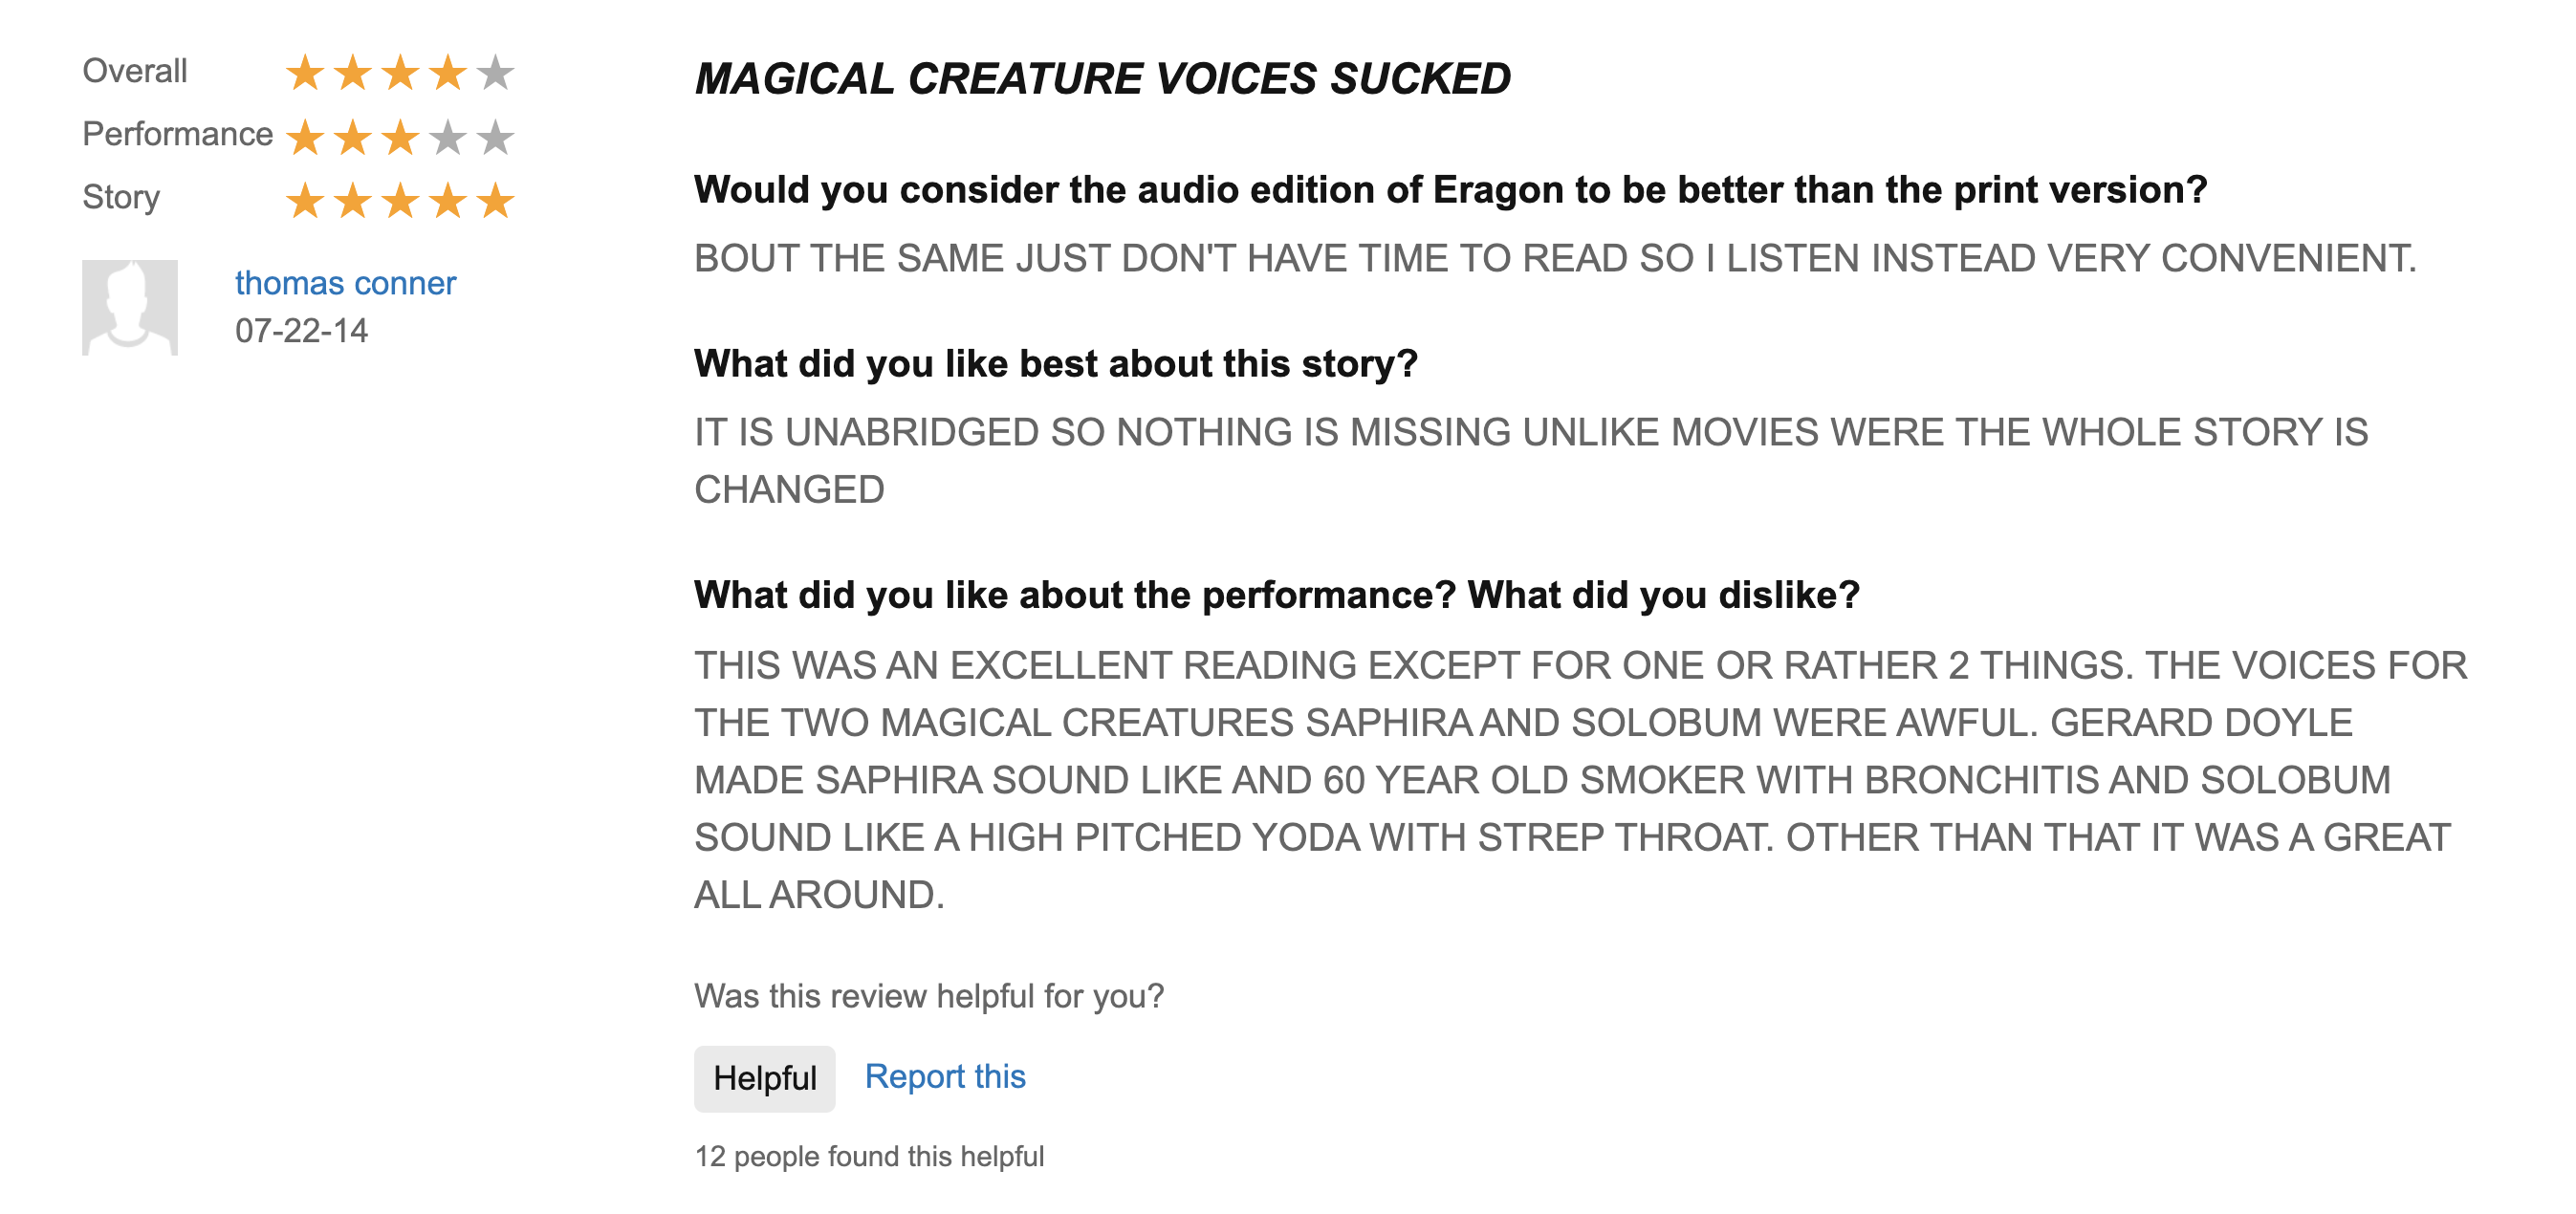This screenshot has width=2576, height=1214.
Task: Click the fifth gold star in Story rating
Action: [x=495, y=201]
